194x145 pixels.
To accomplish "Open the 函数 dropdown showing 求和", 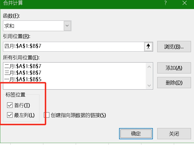I will [x=37, y=26].
